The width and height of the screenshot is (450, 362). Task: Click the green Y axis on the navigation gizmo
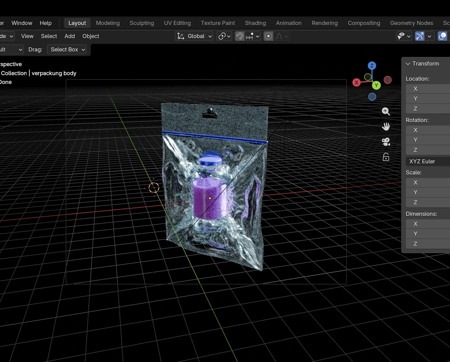coord(376,85)
